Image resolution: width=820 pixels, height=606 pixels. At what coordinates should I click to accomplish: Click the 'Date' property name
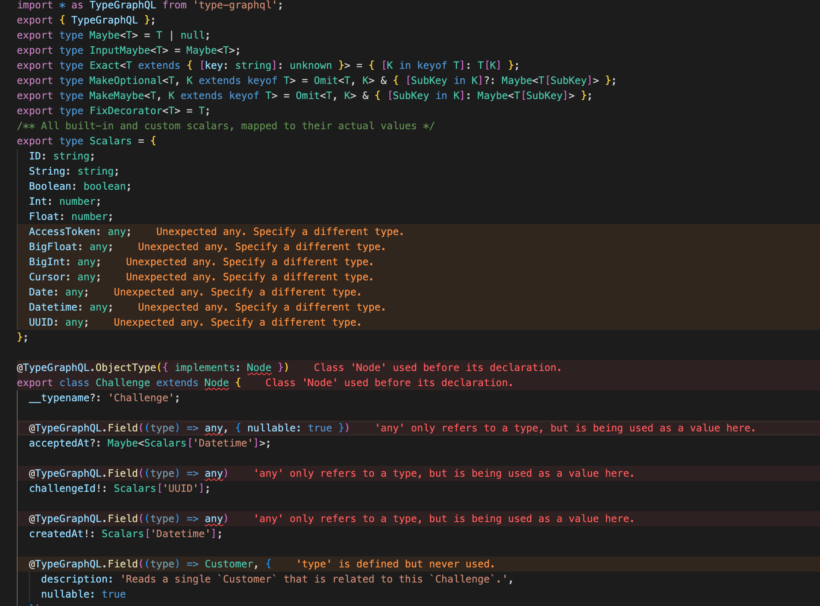41,292
